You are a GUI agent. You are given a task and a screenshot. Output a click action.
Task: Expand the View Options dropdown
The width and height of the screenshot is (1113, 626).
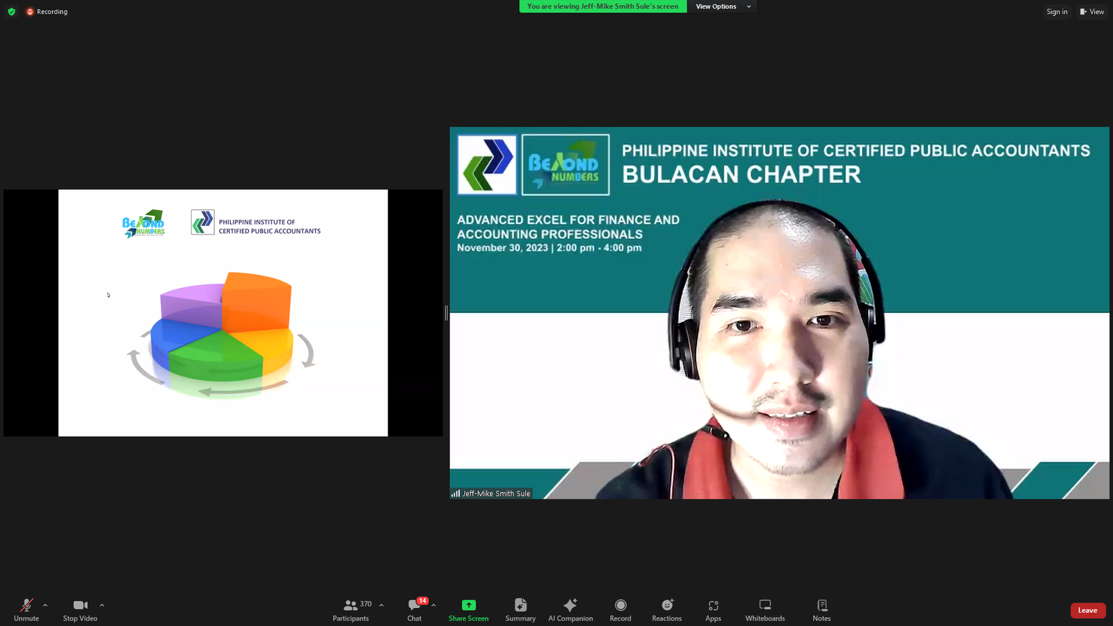pyautogui.click(x=723, y=6)
